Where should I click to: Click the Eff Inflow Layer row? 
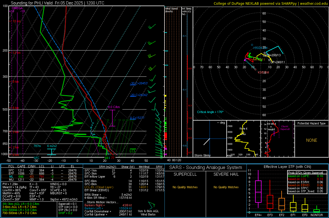pyautogui.click(x=124, y=177)
